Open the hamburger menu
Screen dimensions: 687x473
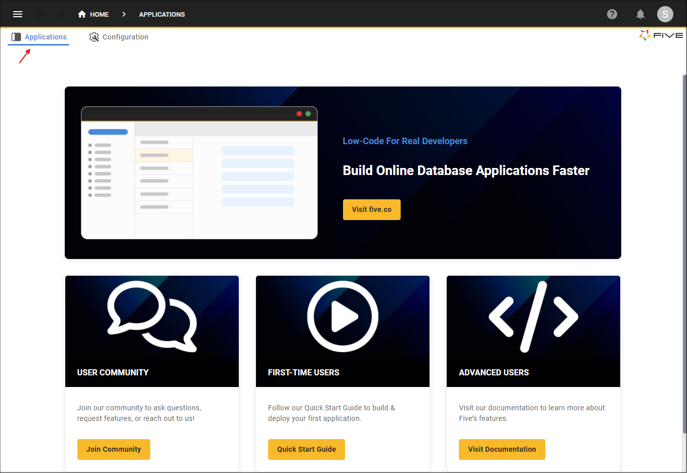coord(18,14)
